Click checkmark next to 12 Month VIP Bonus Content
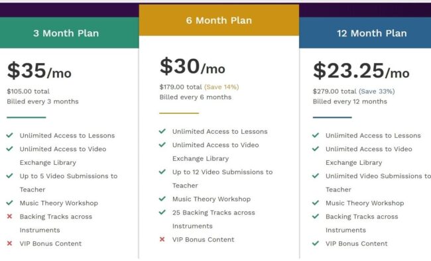The height and width of the screenshot is (261, 431). coord(316,243)
